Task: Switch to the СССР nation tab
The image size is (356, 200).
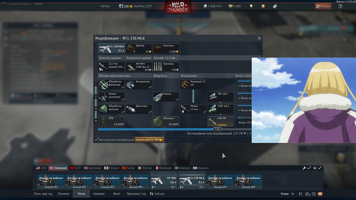Action: [x=75, y=168]
